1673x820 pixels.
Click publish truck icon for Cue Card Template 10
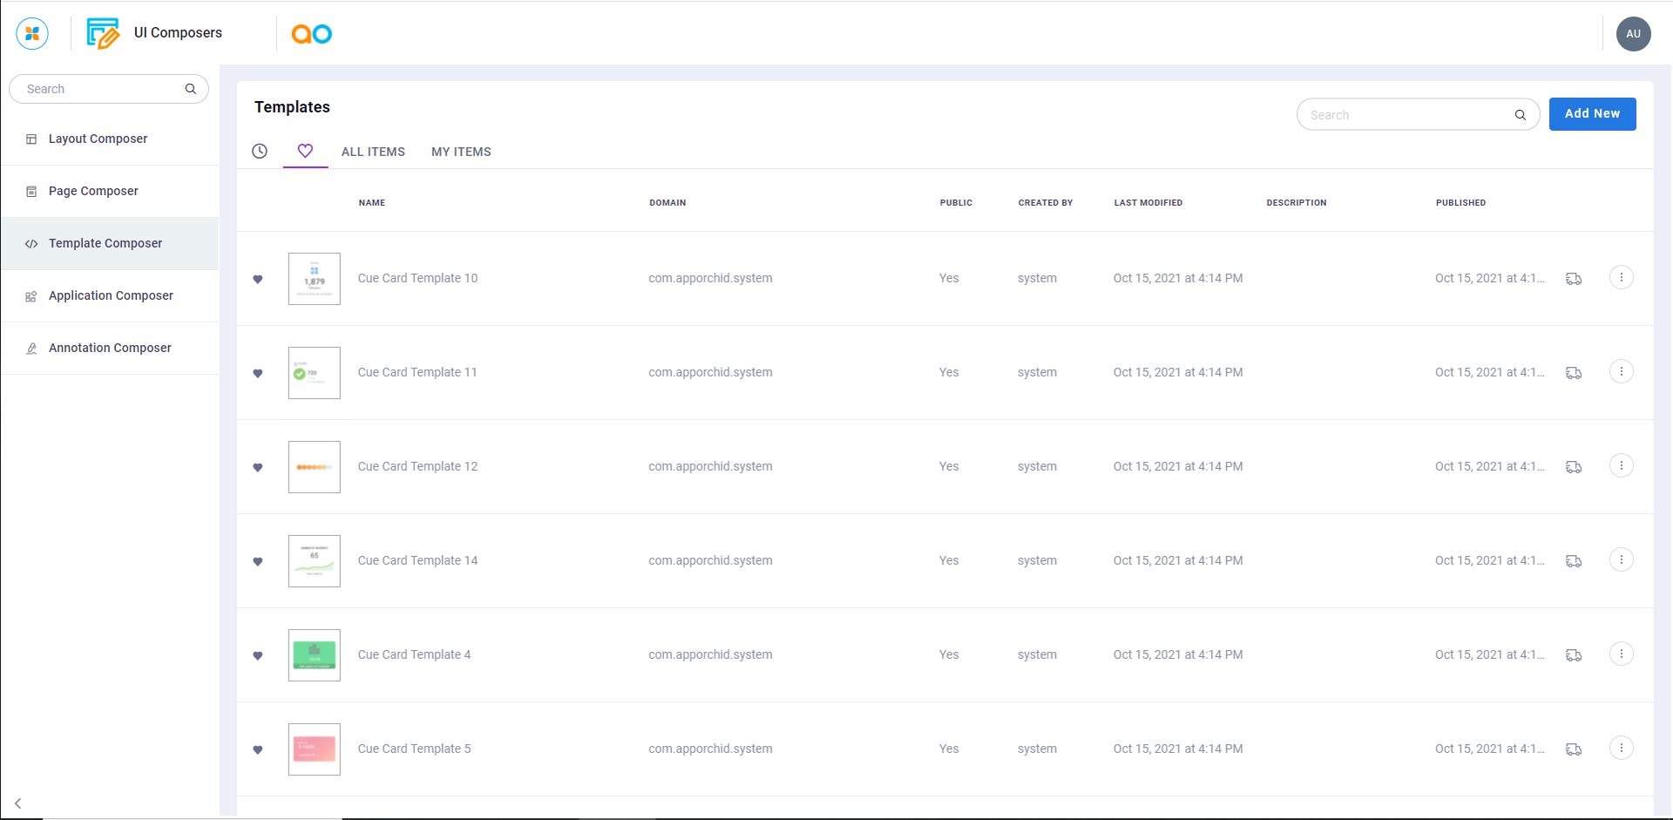1574,279
